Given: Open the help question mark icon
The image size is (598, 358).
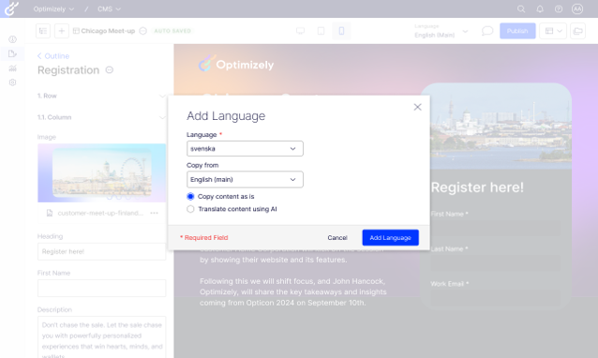Looking at the screenshot, I should [559, 8].
